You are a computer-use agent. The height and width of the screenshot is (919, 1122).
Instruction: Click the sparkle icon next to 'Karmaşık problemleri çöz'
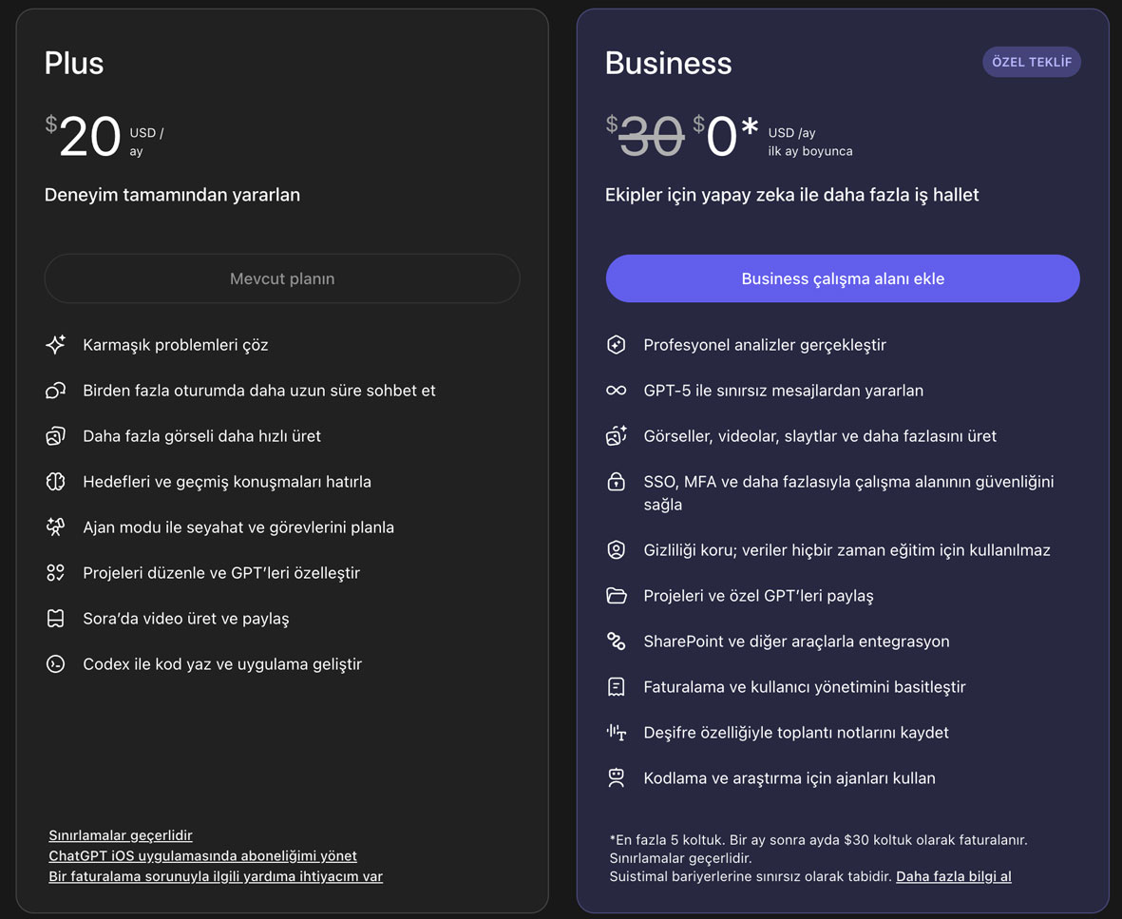point(56,345)
